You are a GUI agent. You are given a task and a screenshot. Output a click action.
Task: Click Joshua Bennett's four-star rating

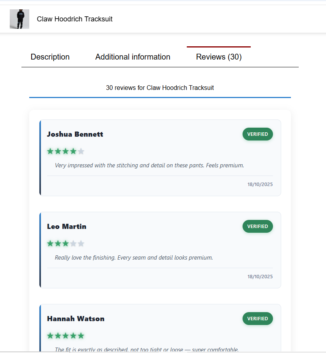pyautogui.click(x=66, y=151)
